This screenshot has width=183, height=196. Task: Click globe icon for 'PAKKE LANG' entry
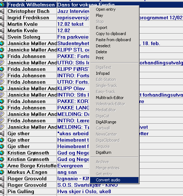tap(2, 108)
